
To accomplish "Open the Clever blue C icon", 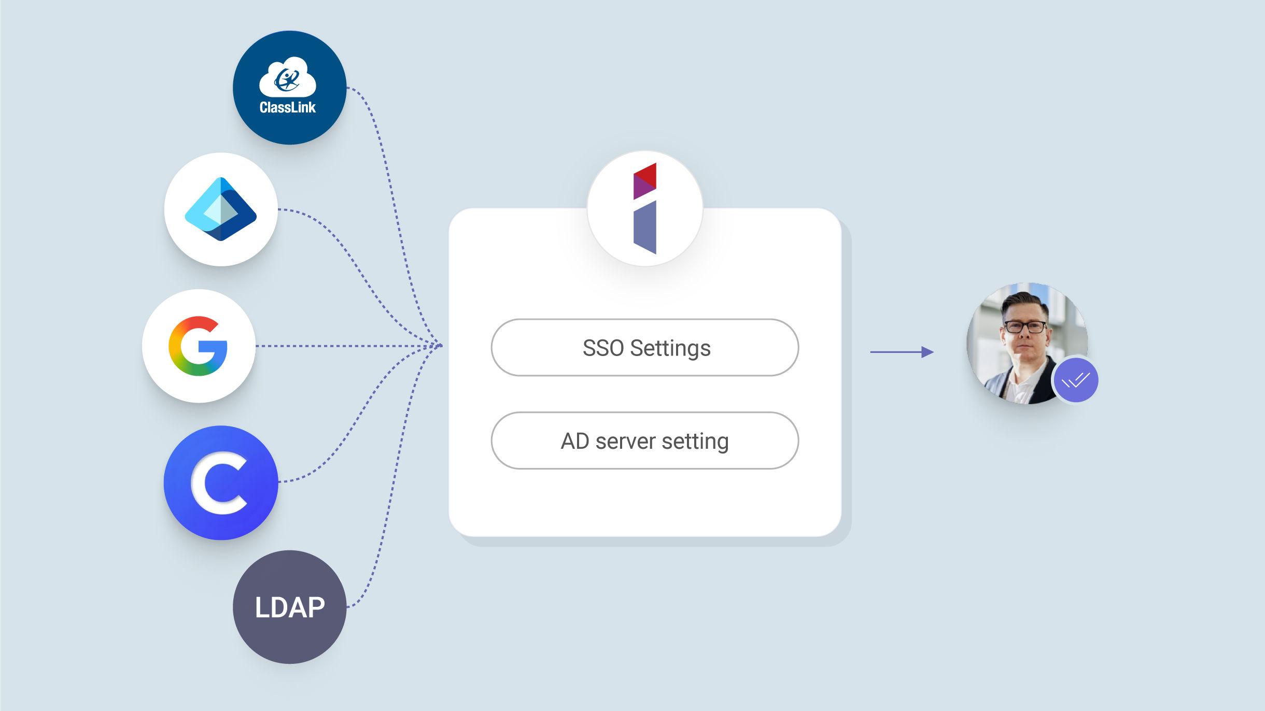I will point(221,483).
